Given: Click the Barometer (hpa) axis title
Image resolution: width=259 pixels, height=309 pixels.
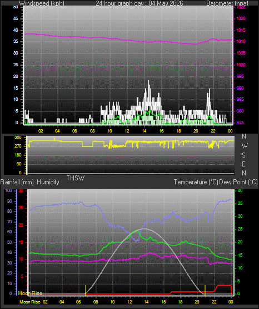Looking at the screenshot, I should click(227, 3).
